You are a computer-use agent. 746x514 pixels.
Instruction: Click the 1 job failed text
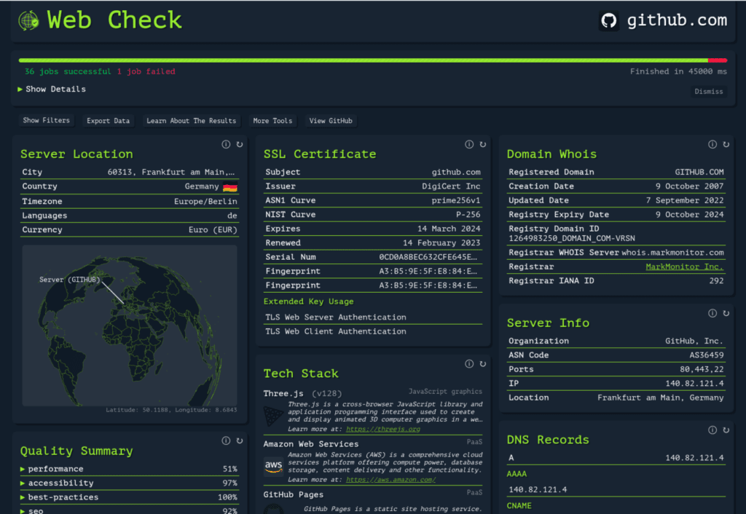coord(146,71)
